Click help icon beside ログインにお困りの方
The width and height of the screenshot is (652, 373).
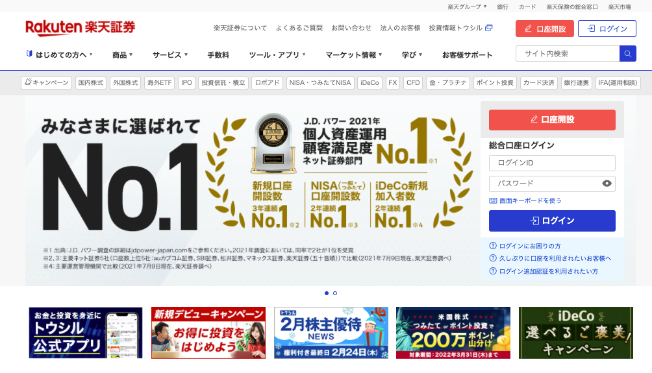(x=493, y=245)
